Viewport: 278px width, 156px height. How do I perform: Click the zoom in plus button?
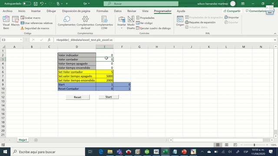coord(267,145)
